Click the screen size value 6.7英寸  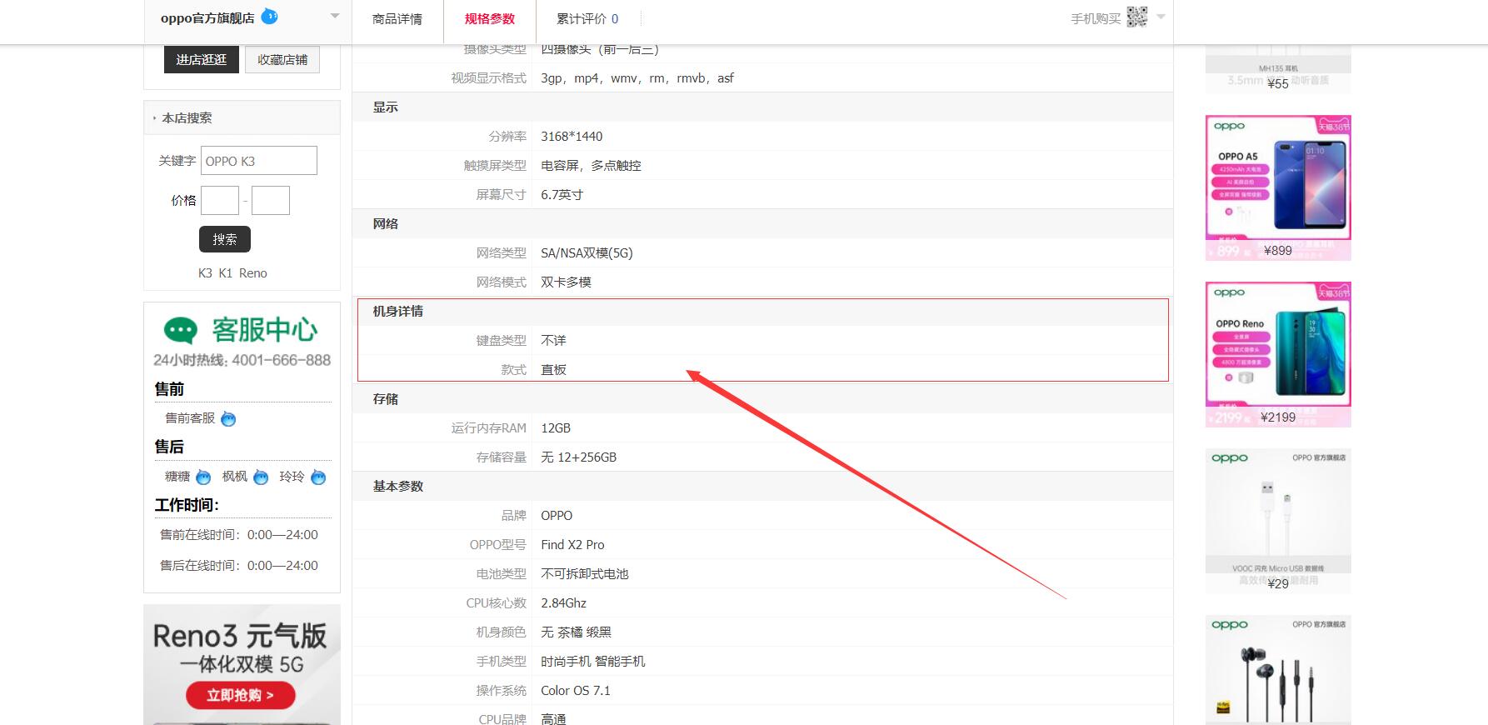coord(562,195)
